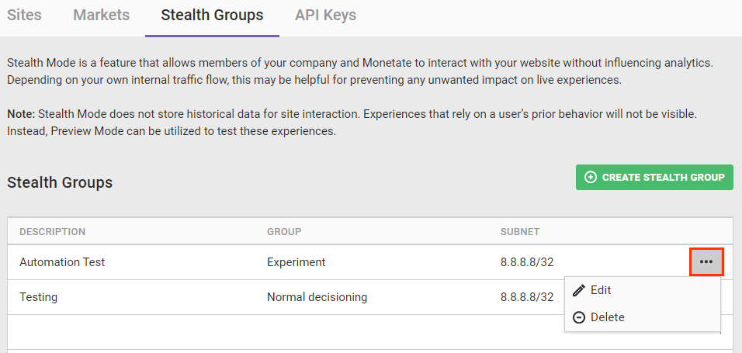
Task: Click the Group column header
Action: pyautogui.click(x=284, y=232)
